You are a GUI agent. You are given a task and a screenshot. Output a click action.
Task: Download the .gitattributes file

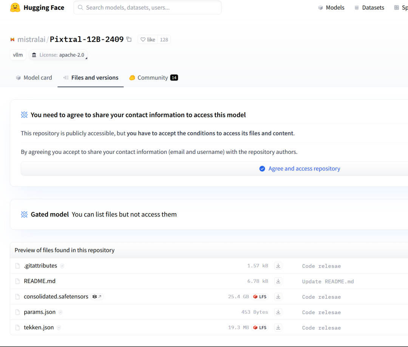tap(278, 266)
